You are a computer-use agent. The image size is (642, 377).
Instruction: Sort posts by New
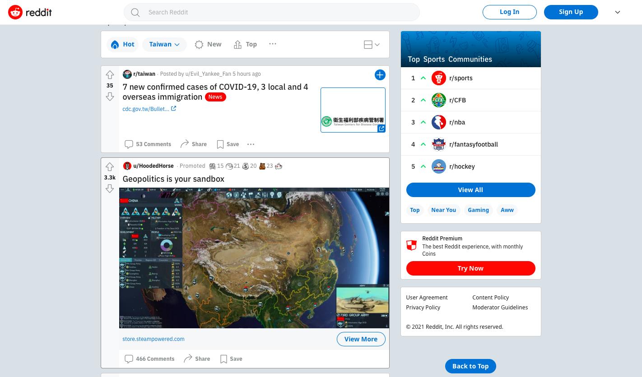(208, 44)
